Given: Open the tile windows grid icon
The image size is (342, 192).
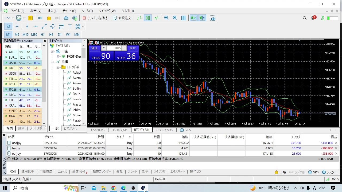Looking at the screenshot, I should pos(184,18).
